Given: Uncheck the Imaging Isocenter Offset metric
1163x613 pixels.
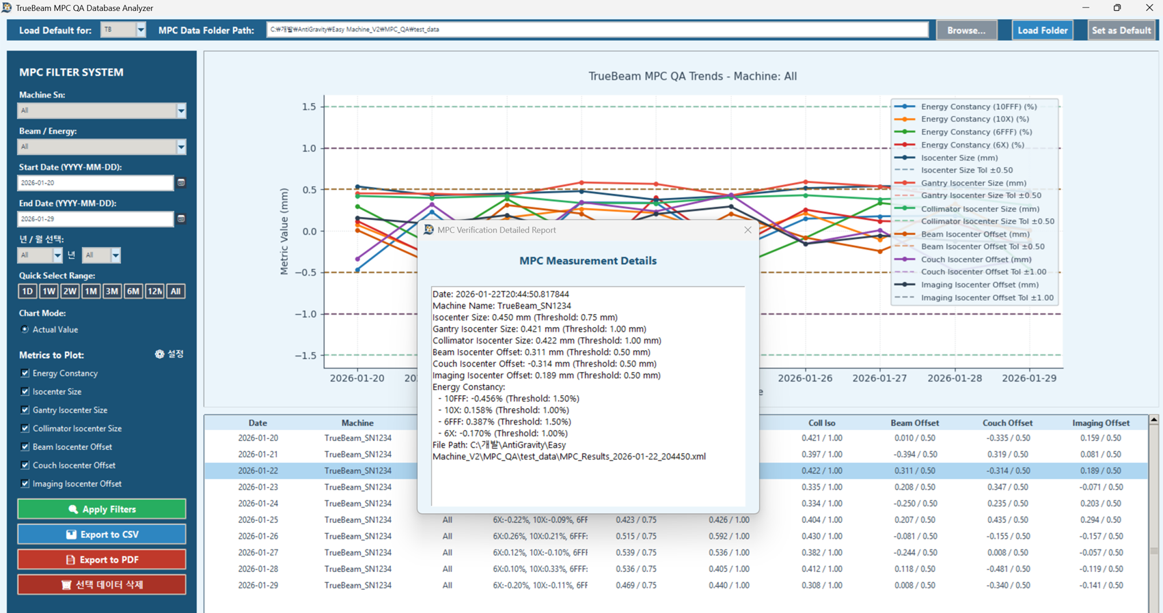Looking at the screenshot, I should [25, 484].
